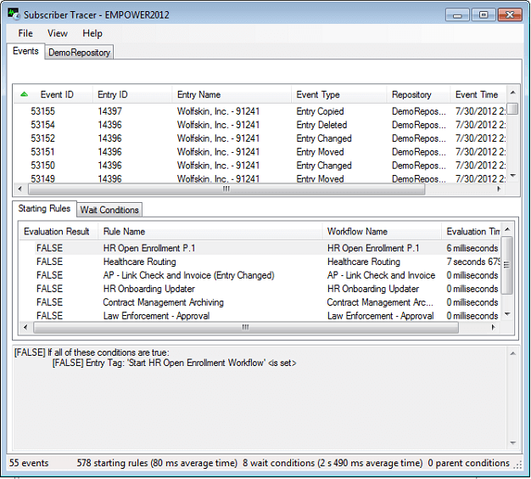Select the HR Open Enrollment P.1 rule row
The image size is (531, 479).
click(260, 248)
